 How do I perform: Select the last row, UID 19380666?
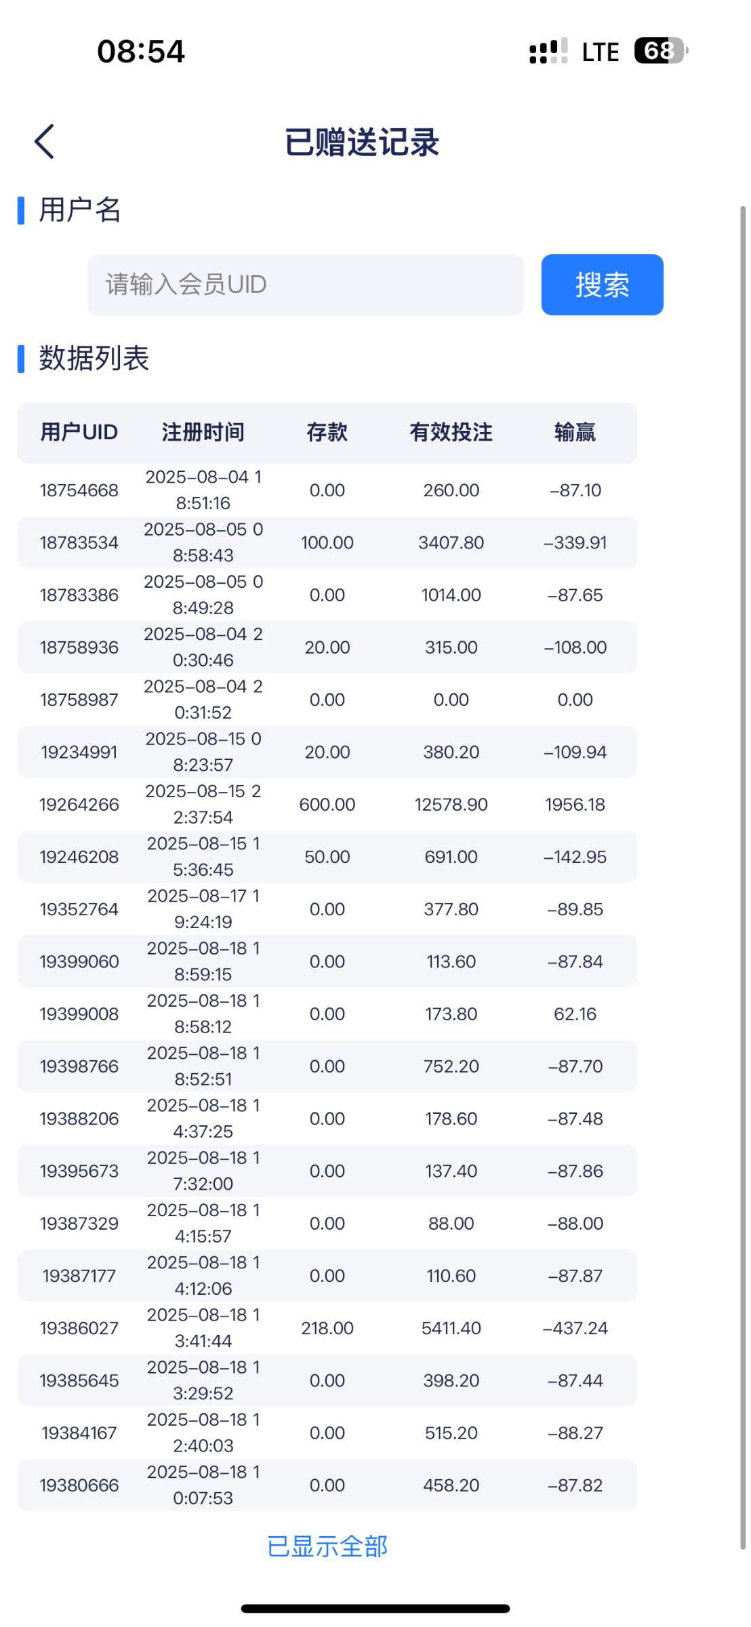[79, 1485]
